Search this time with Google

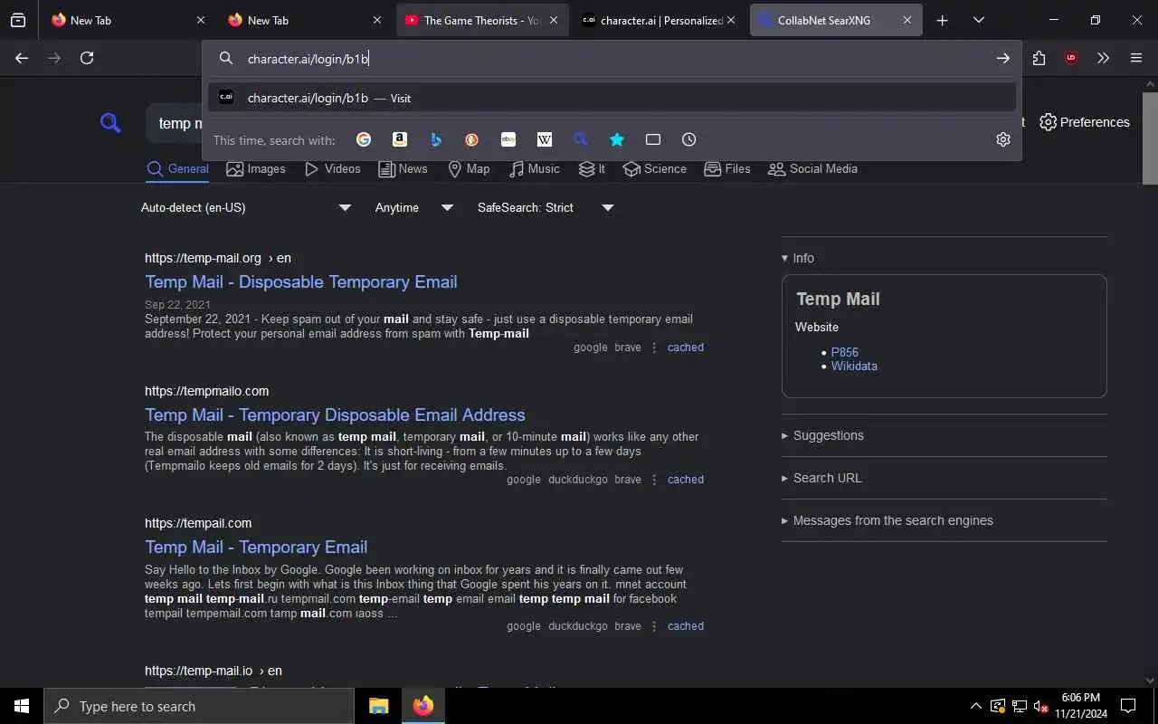[364, 139]
